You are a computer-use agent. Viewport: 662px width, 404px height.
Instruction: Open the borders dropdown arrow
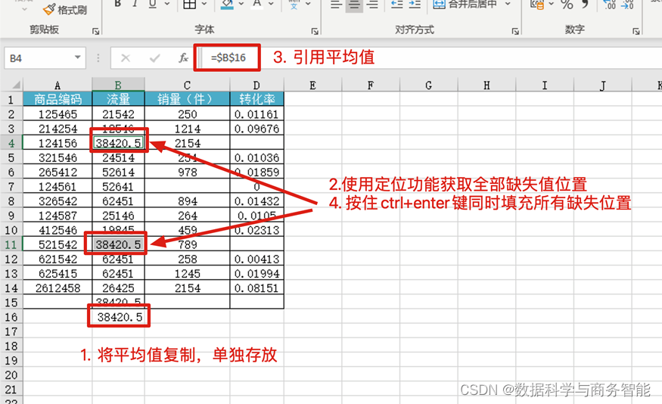[204, 4]
